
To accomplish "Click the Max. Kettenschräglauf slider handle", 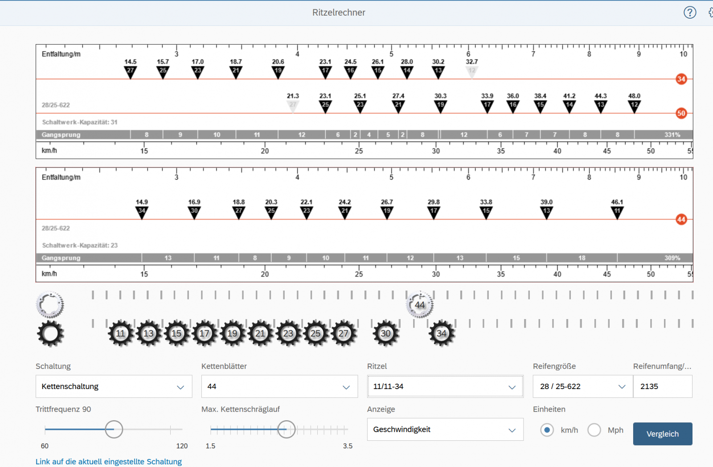I will 287,429.
